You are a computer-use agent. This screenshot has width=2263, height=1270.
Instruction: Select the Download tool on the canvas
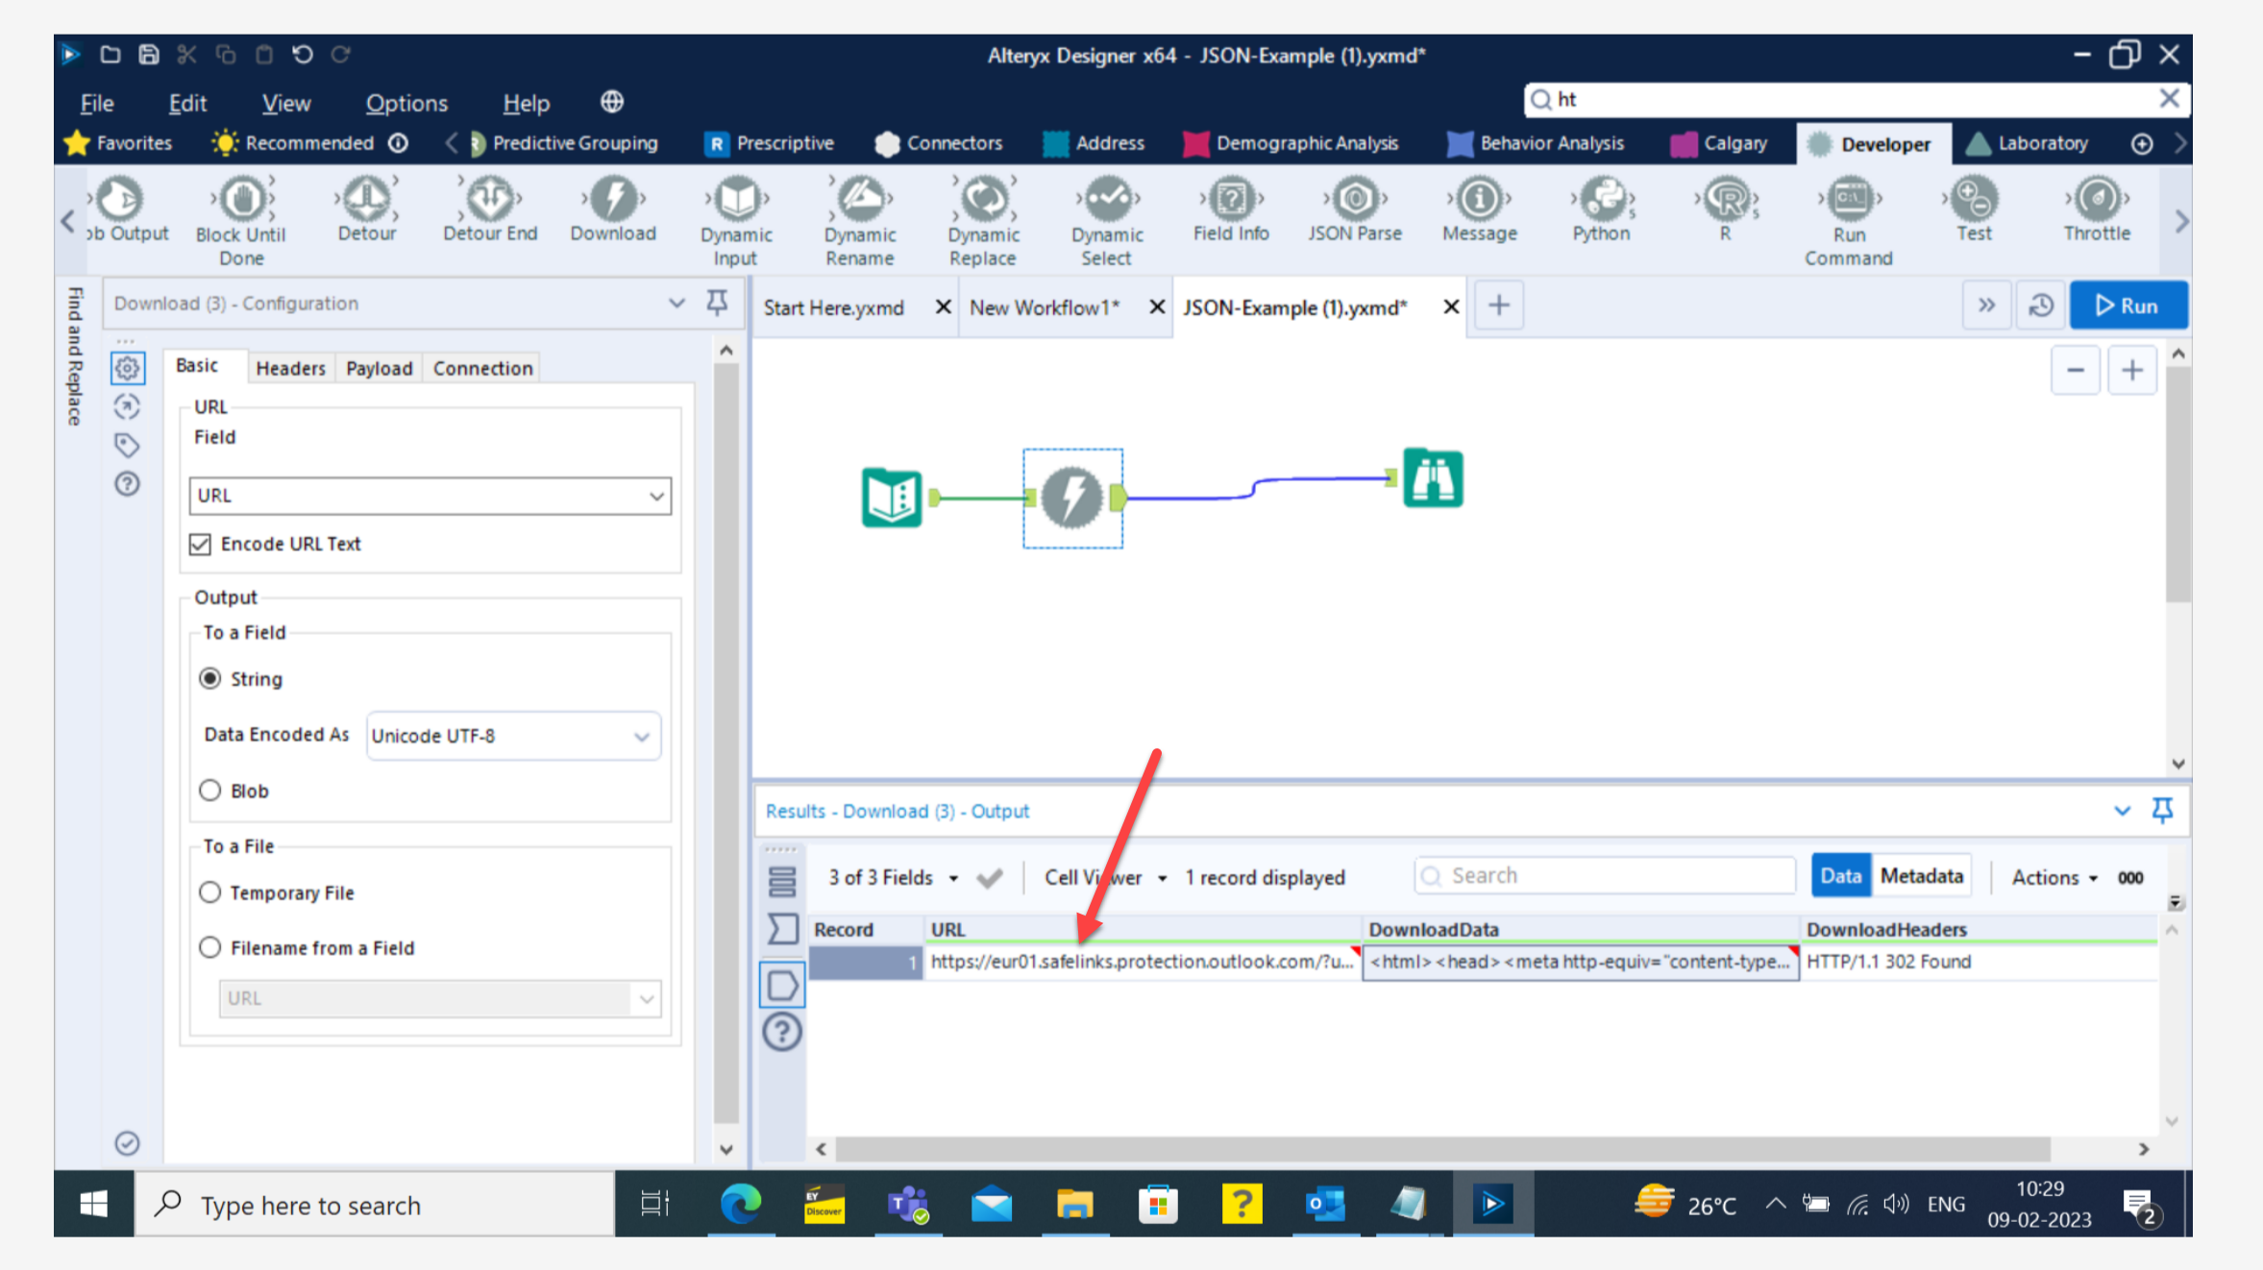[x=1072, y=498]
